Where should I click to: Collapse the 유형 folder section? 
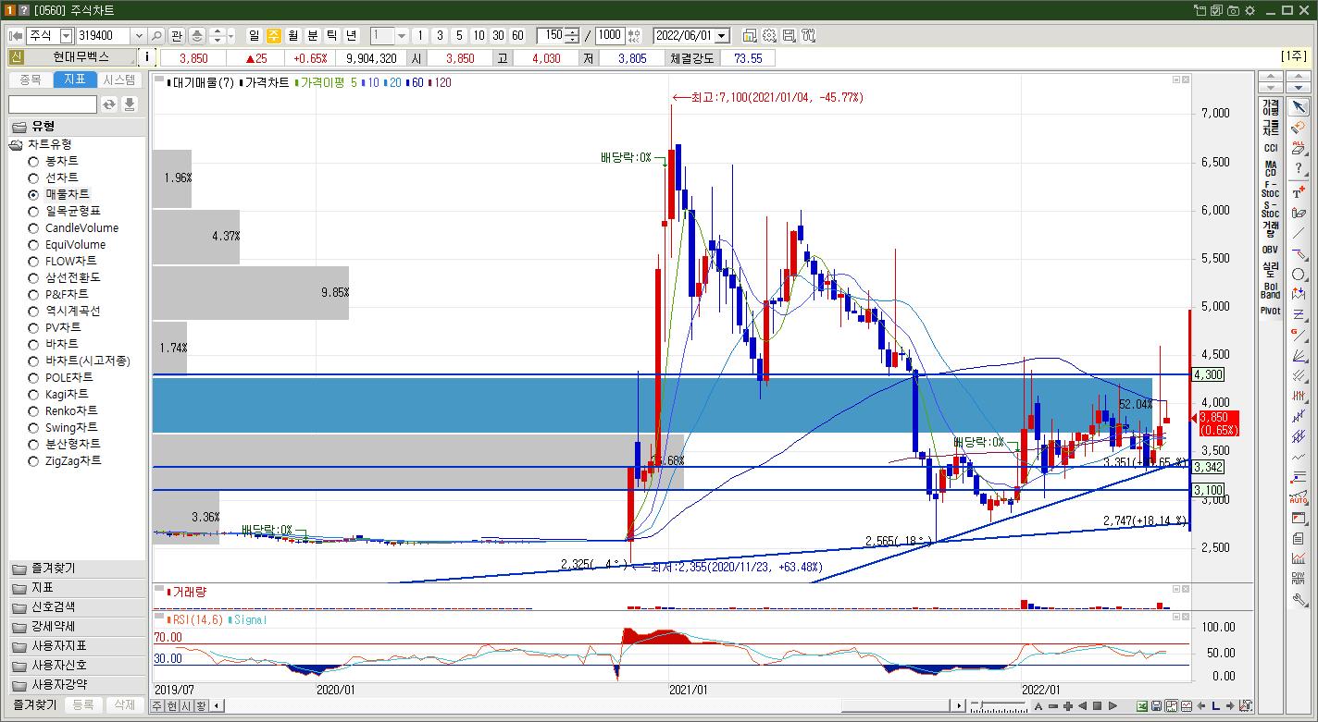click(x=77, y=126)
